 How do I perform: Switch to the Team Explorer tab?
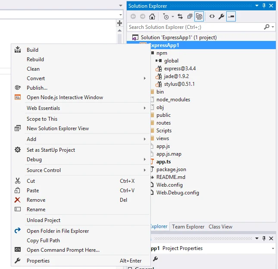[188, 227]
